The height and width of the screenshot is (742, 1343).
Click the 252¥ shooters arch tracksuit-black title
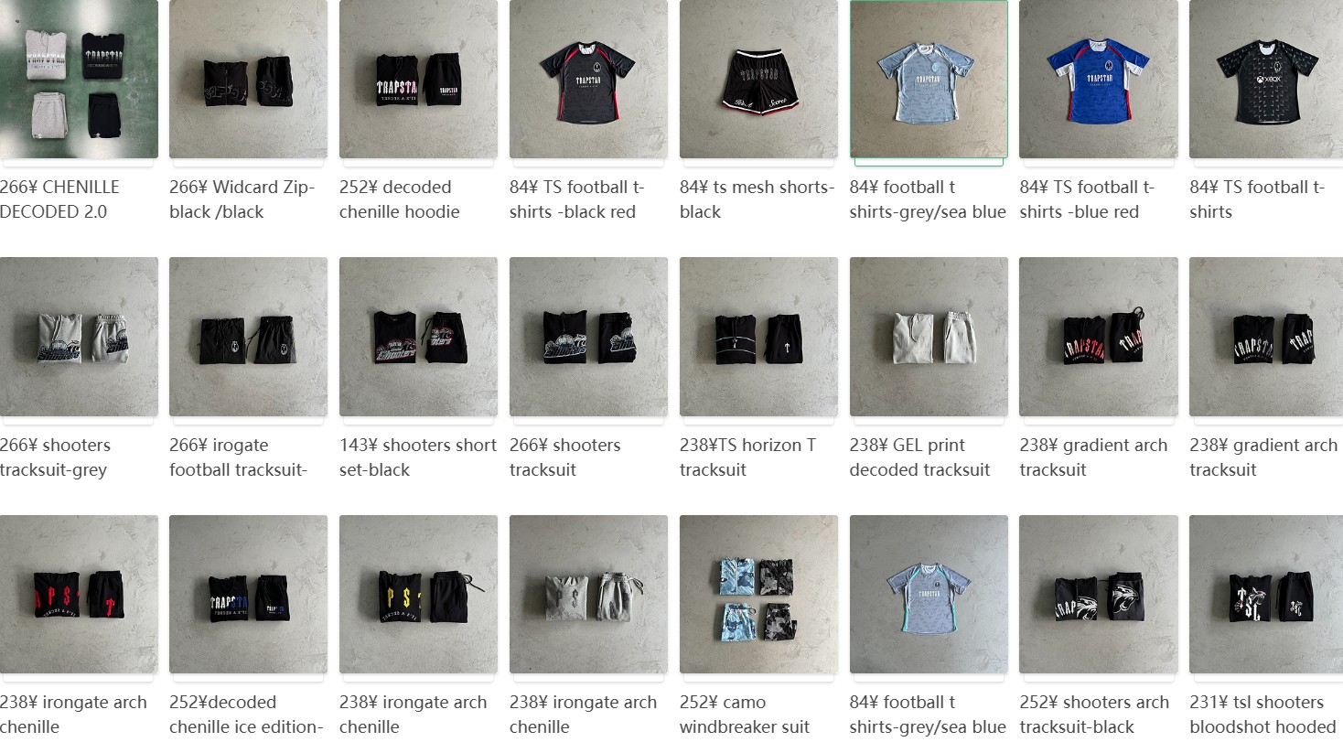(x=1094, y=715)
